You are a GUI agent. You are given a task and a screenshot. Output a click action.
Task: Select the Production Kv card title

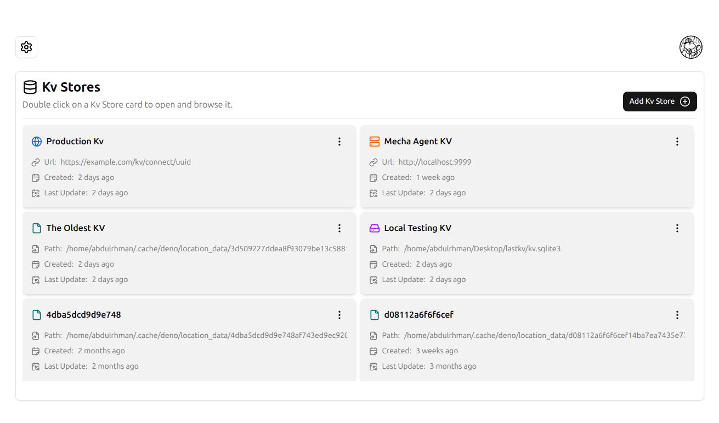point(75,142)
